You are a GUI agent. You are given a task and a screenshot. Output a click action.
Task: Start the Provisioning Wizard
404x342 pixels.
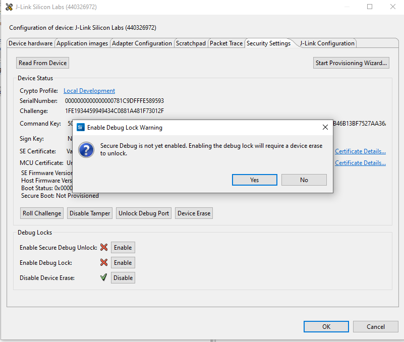(351, 63)
